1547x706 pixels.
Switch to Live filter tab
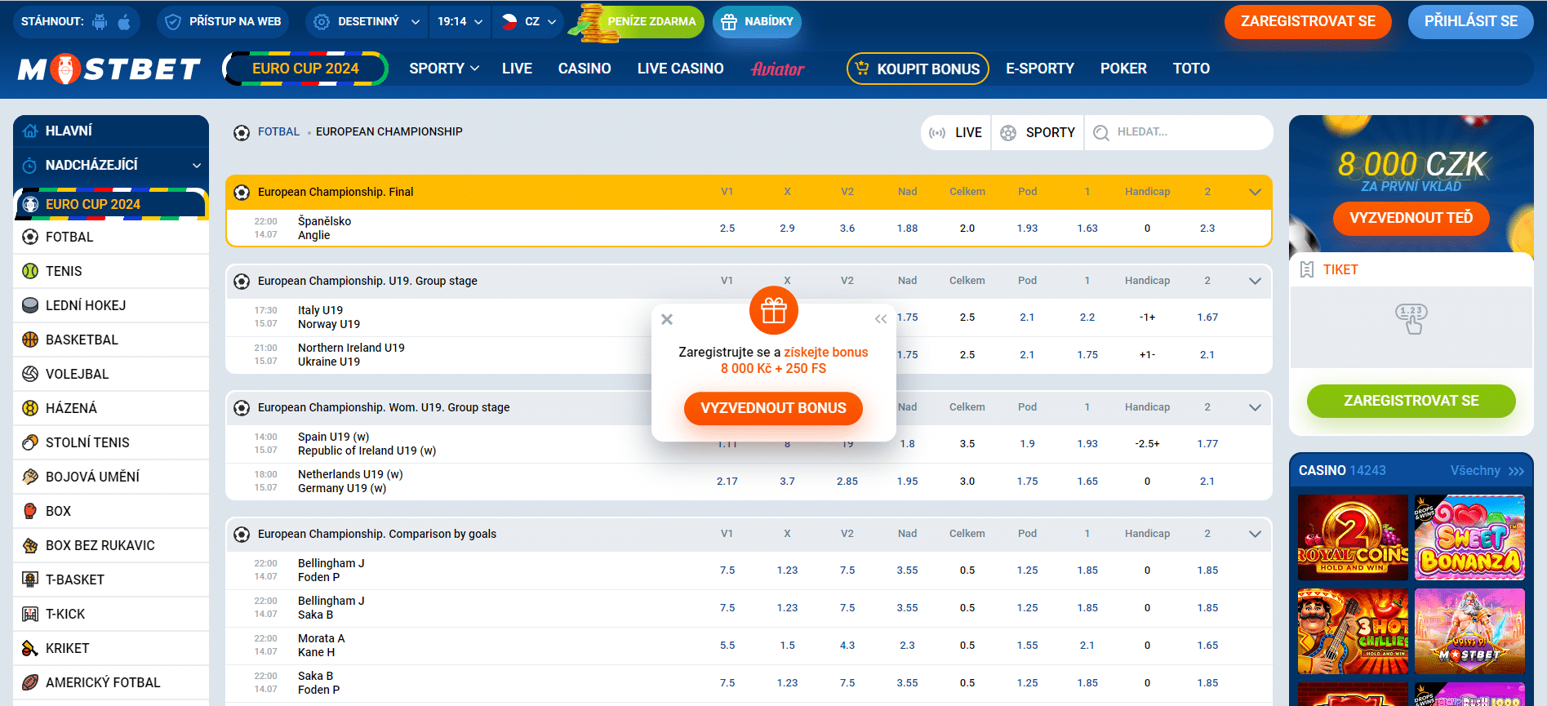(956, 132)
